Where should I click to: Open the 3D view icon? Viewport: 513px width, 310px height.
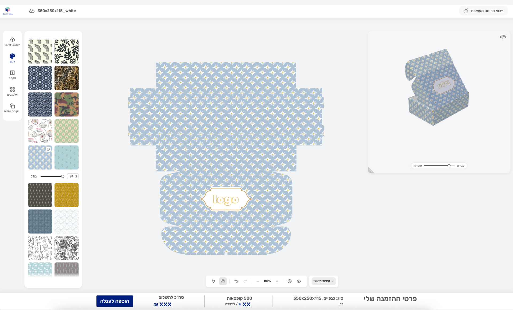tap(503, 37)
